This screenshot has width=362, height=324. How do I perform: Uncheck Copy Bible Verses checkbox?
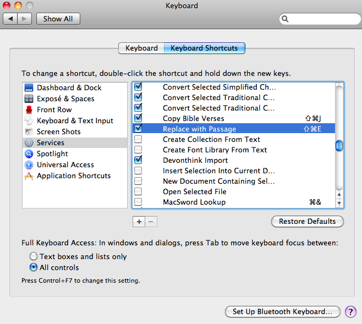tap(138, 118)
